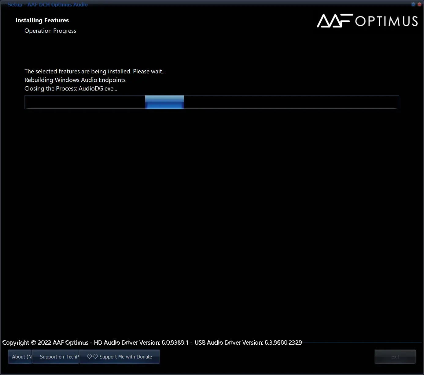Click the Support on TechP button
Screen dimensions: 424x375
(x=56, y=357)
